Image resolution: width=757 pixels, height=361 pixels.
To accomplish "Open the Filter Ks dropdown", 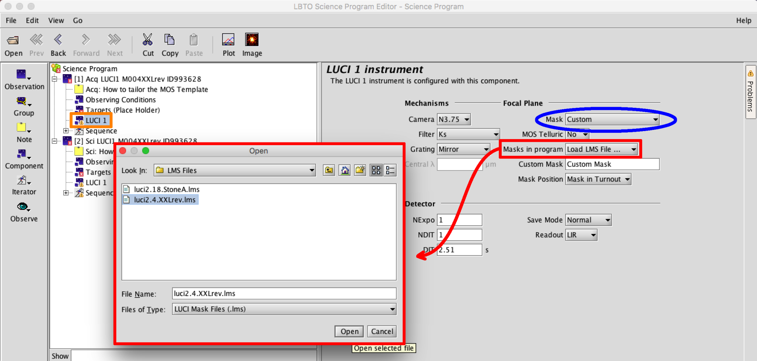I will point(468,134).
